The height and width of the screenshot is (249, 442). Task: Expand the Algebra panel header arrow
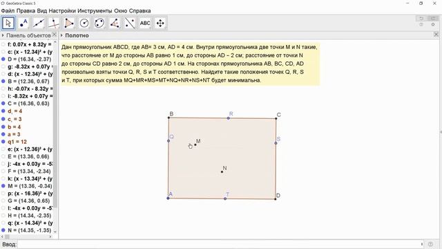3,35
